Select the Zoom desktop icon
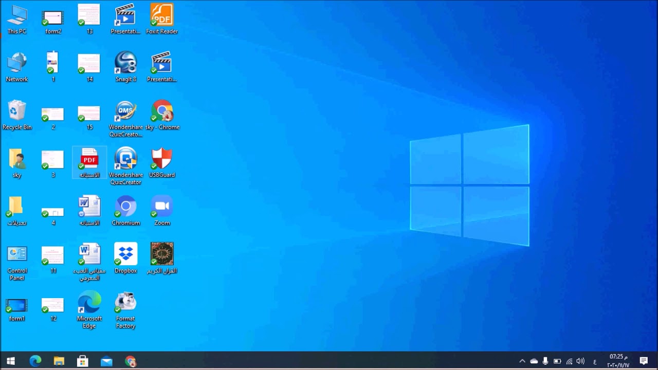The height and width of the screenshot is (370, 658). (x=162, y=211)
